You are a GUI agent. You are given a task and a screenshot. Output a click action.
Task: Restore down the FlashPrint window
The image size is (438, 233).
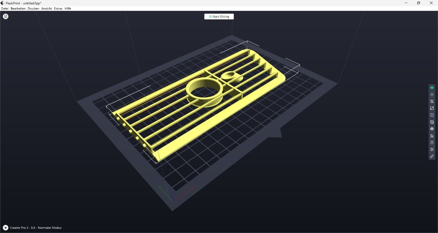click(x=418, y=3)
